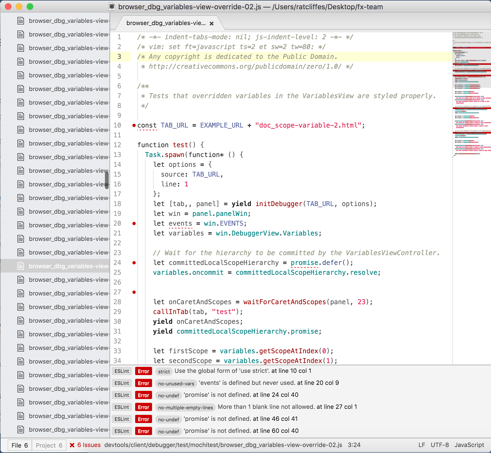
Task: Toggle the breakpoint on line 24
Action: (x=134, y=262)
